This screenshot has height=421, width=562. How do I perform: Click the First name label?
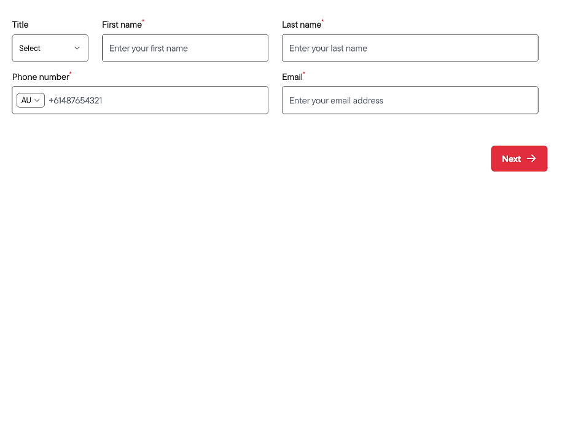[122, 25]
